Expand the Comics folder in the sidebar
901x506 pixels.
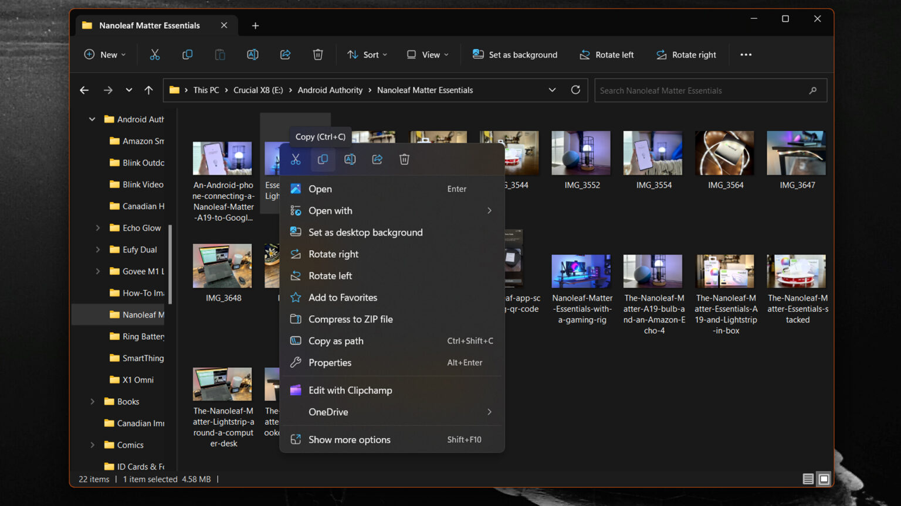pyautogui.click(x=92, y=445)
